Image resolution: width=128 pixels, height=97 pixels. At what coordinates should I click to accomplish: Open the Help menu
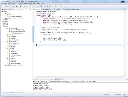pyautogui.click(x=43, y=4)
